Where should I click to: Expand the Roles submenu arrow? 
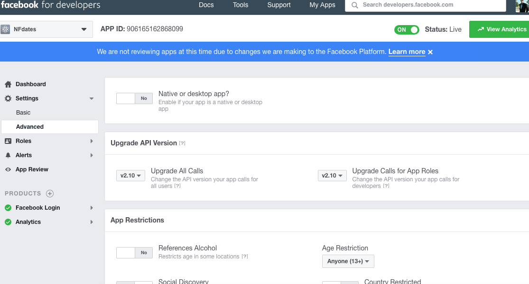[92, 141]
